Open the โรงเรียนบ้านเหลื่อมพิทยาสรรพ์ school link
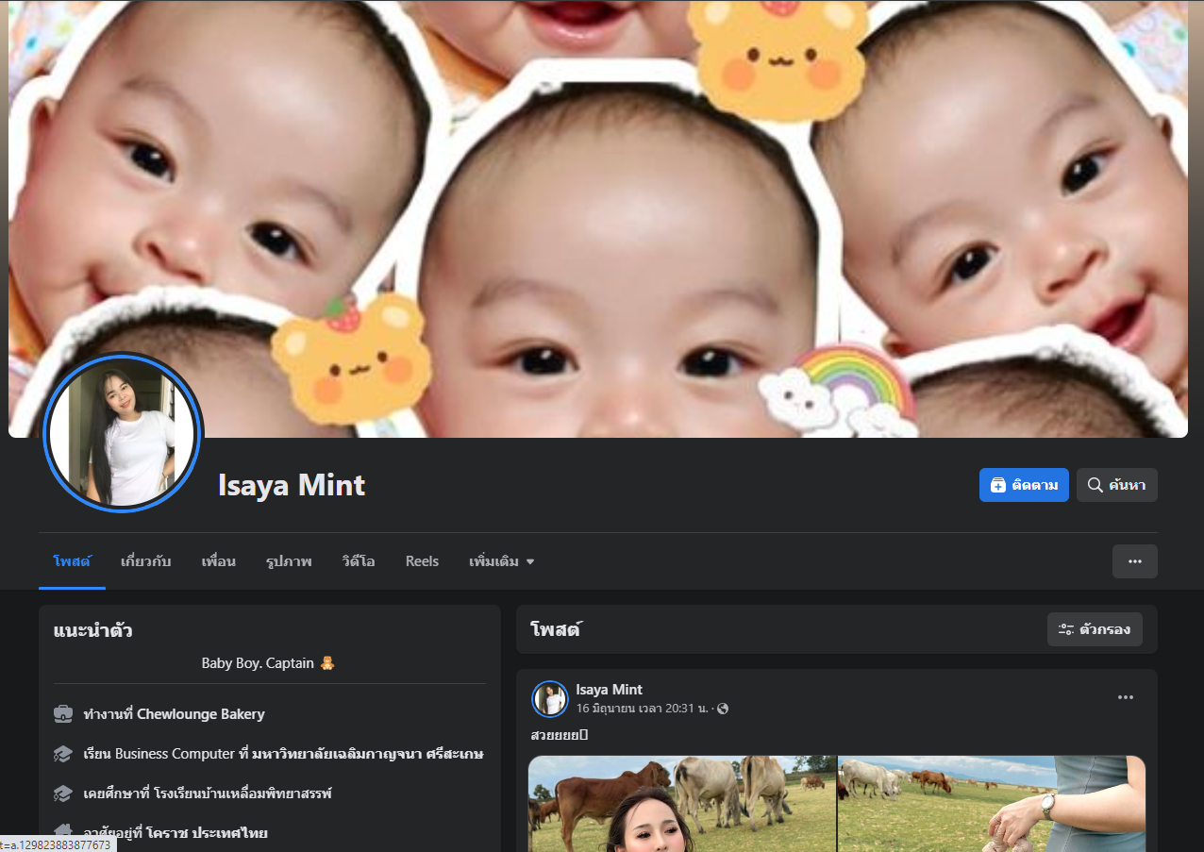 (244, 794)
